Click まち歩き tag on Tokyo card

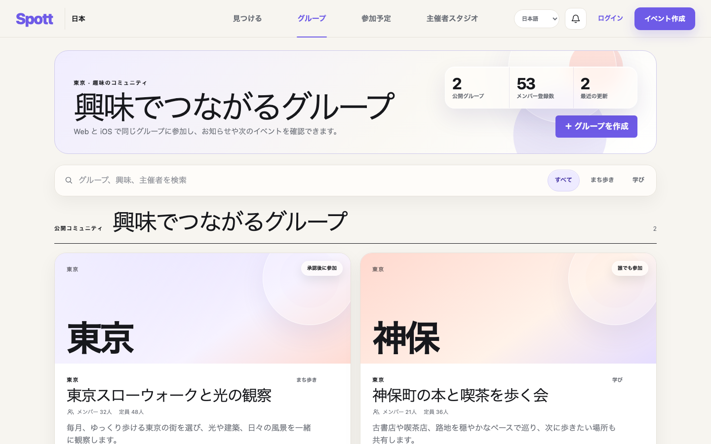click(307, 380)
